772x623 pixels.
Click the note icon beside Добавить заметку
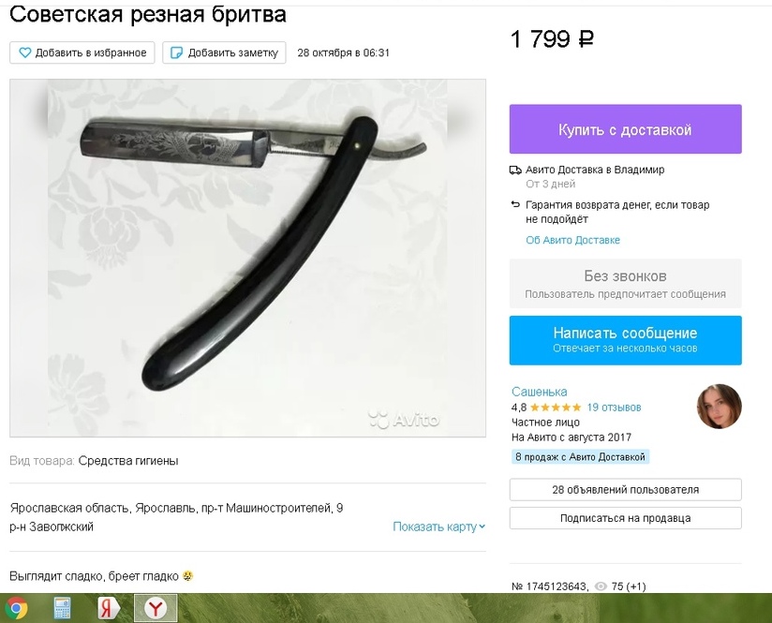tap(176, 52)
